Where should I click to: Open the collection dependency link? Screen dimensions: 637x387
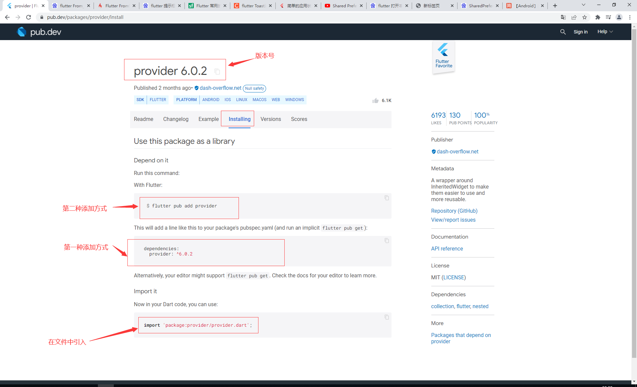click(442, 306)
